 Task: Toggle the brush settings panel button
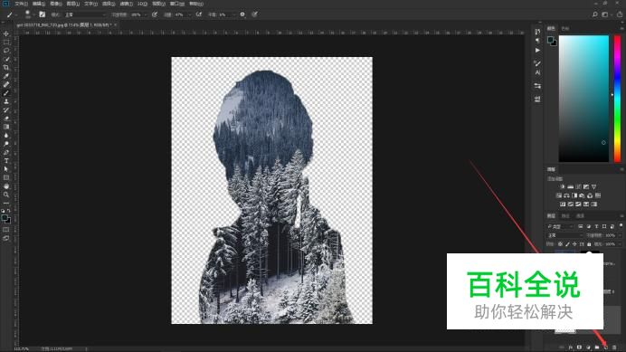coord(42,14)
